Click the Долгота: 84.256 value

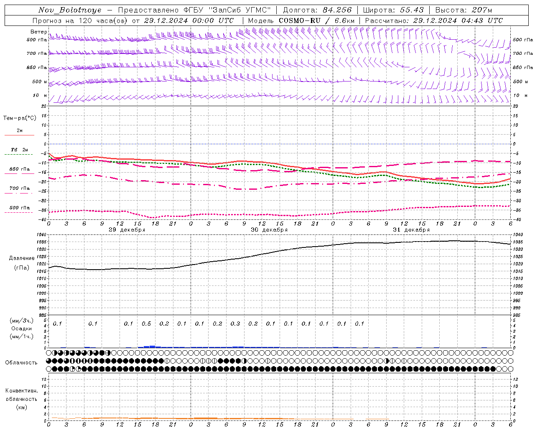[x=317, y=10]
